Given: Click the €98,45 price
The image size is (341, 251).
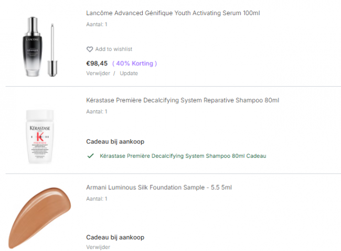Looking at the screenshot, I should coord(97,63).
